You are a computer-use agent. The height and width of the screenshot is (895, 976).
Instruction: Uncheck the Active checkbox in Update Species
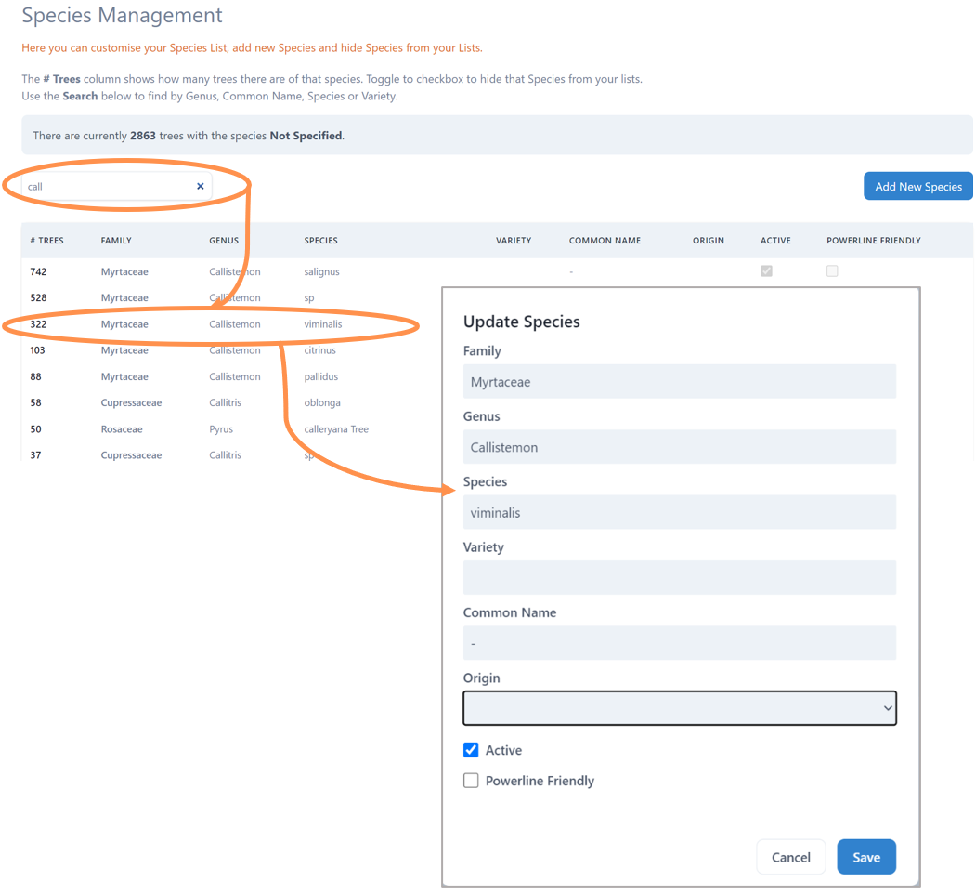pos(471,750)
